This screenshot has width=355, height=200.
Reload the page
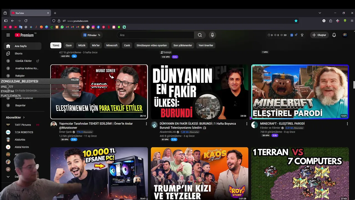[26, 21]
